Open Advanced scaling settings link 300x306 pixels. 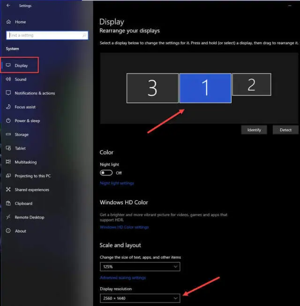(123, 278)
